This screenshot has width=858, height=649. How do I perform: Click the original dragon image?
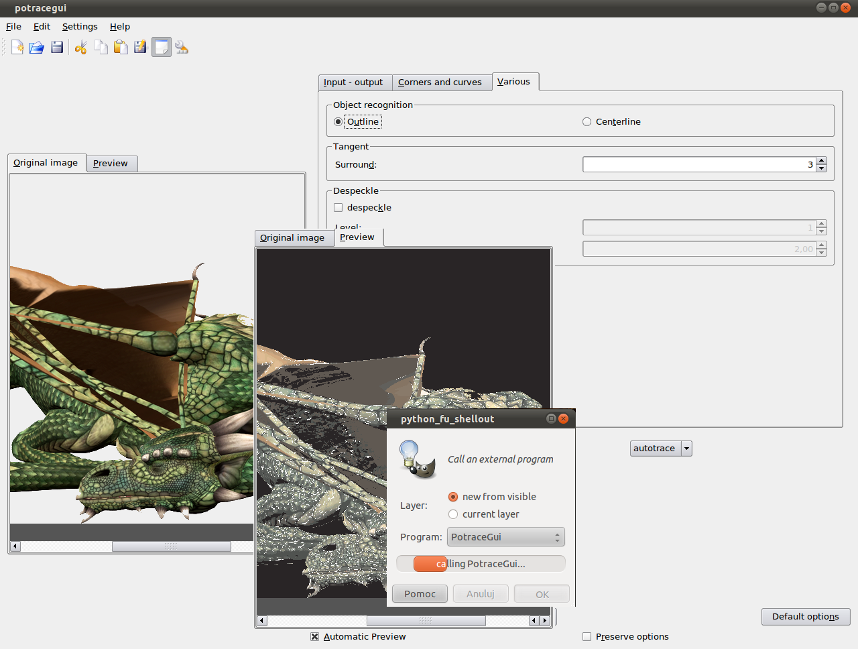point(131,392)
